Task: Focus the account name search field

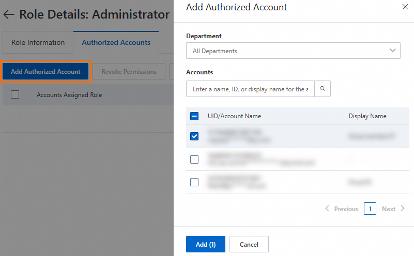Action: click(x=250, y=89)
